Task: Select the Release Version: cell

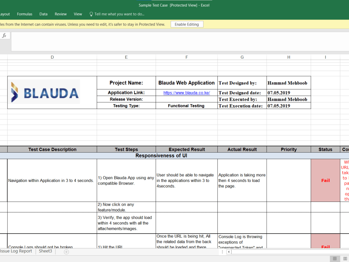Action: (126, 99)
